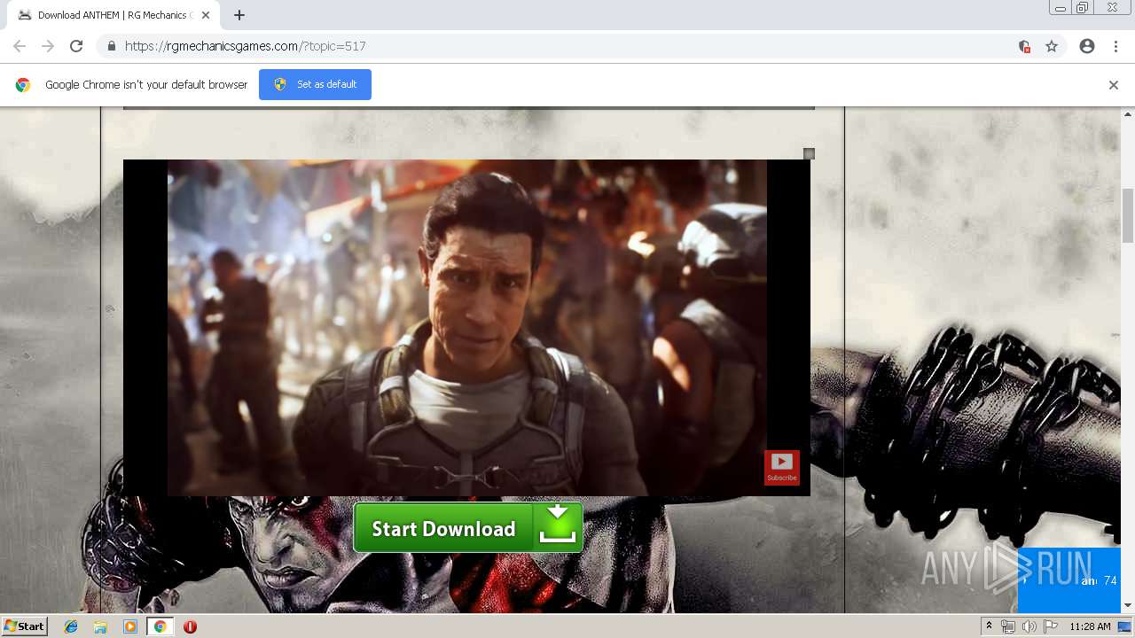
Task: Click the Action Center flag icon
Action: tap(1051, 626)
